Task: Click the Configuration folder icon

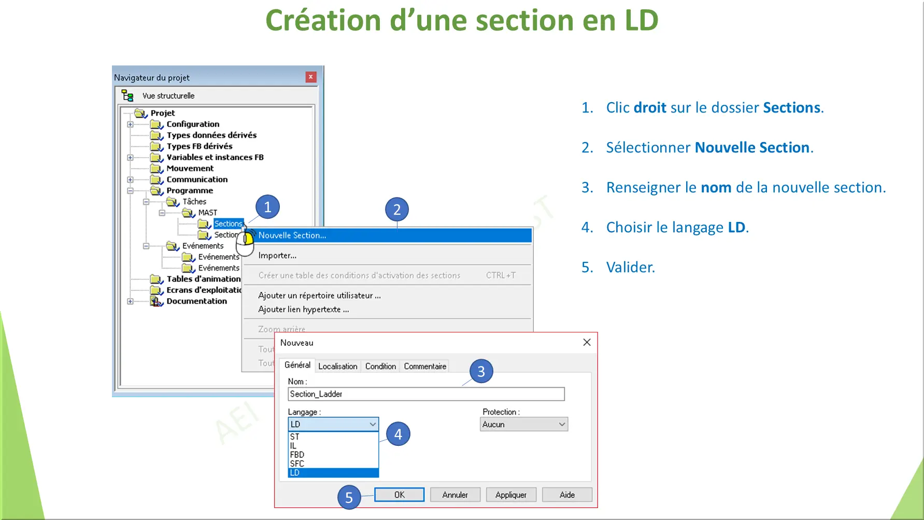Action: coord(157,124)
